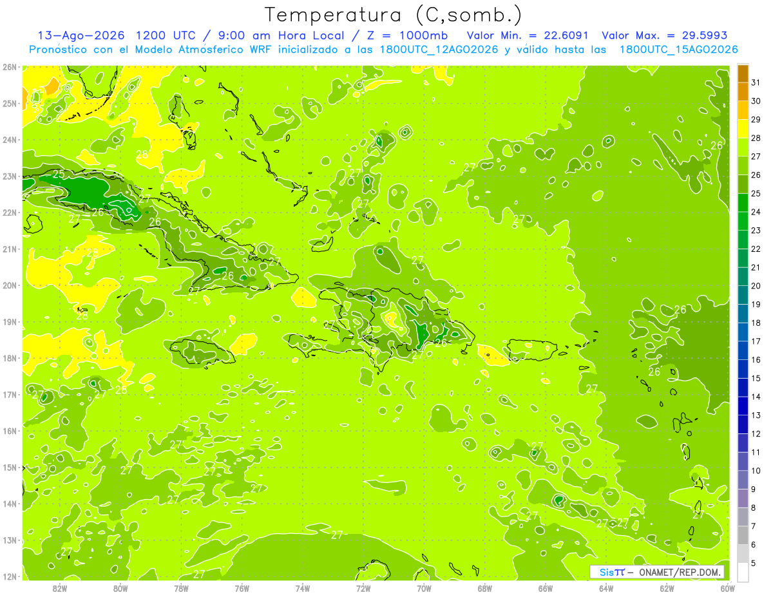Click the '1800UTC_15AGO2026' valid-until timestamp
Image resolution: width=773 pixels, height=597 pixels.
point(678,50)
